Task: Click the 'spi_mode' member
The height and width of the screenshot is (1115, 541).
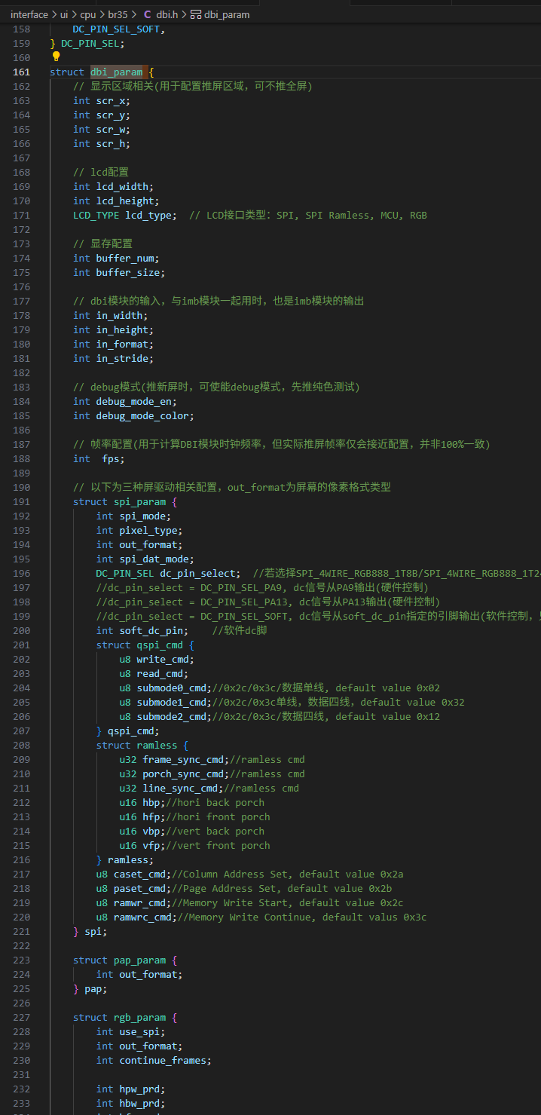Action: point(142,516)
